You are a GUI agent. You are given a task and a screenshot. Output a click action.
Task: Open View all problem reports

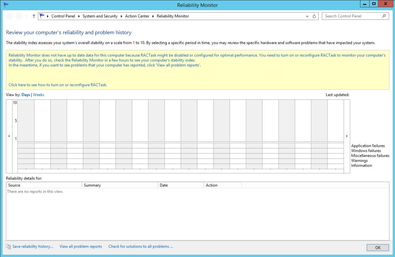click(x=80, y=246)
